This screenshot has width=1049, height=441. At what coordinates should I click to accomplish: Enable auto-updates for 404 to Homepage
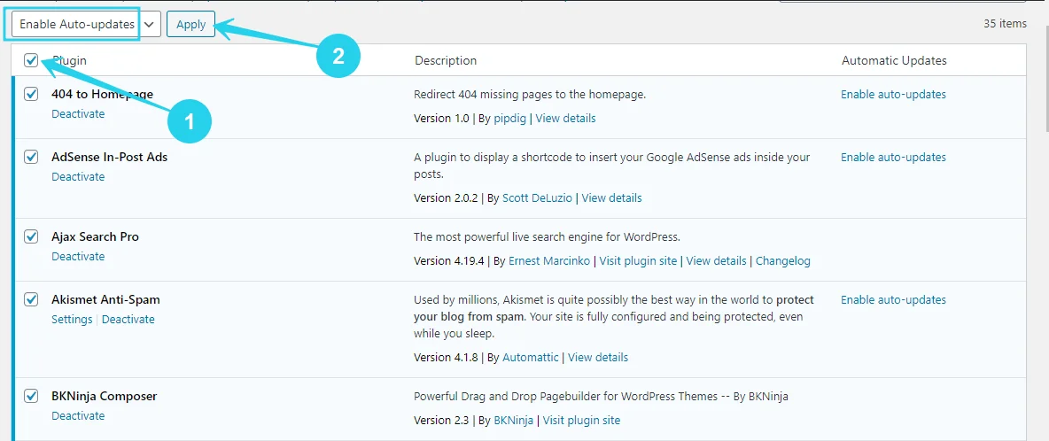[893, 94]
